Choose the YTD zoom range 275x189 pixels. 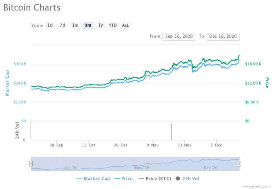pos(113,25)
